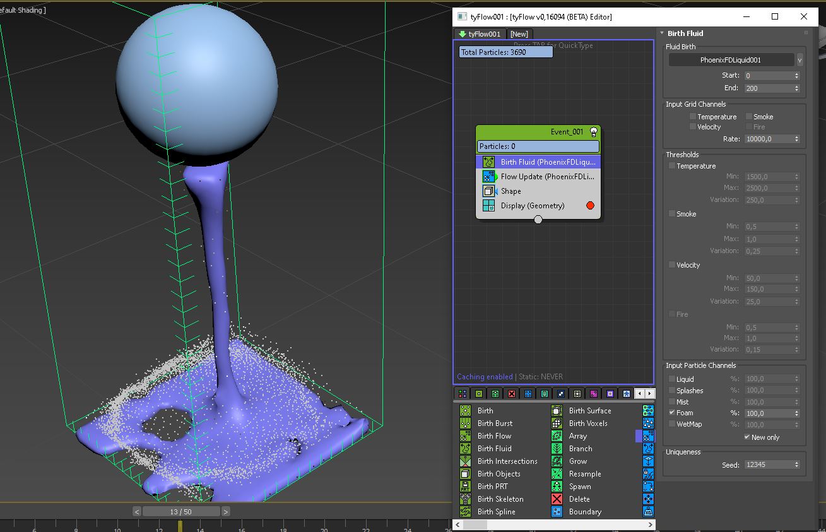Viewport: 826px width, 532px height.
Task: Select the Branch operator icon
Action: coord(557,449)
